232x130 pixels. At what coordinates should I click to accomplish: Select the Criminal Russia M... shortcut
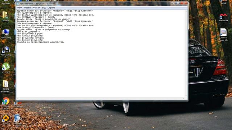(223, 35)
